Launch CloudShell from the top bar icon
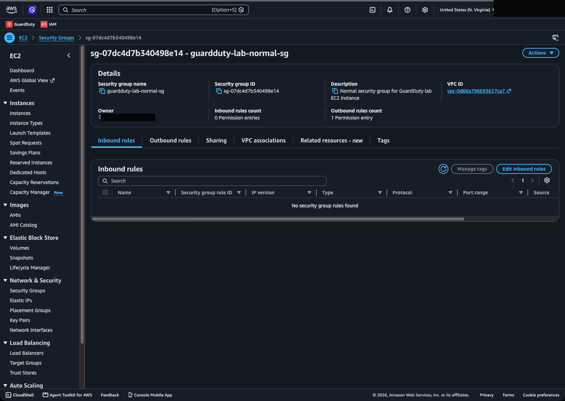The height and width of the screenshot is (401, 565). coord(373,10)
